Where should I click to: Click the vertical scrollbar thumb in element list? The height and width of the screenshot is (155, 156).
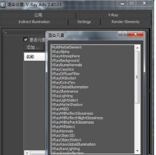coord(137,77)
